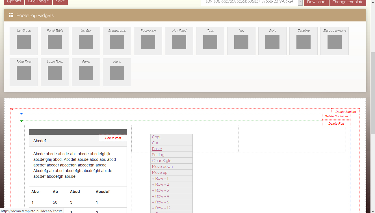The height and width of the screenshot is (213, 375).
Task: Collapse the red section triangle marker
Action: (12, 109)
